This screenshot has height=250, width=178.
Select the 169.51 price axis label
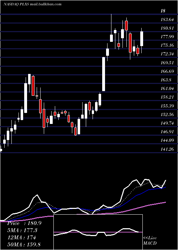pos(167,62)
